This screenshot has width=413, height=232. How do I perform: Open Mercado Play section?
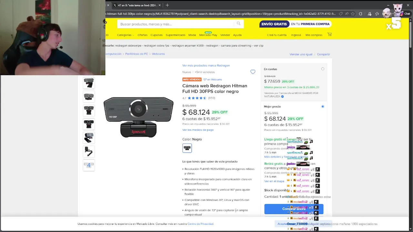208,35
